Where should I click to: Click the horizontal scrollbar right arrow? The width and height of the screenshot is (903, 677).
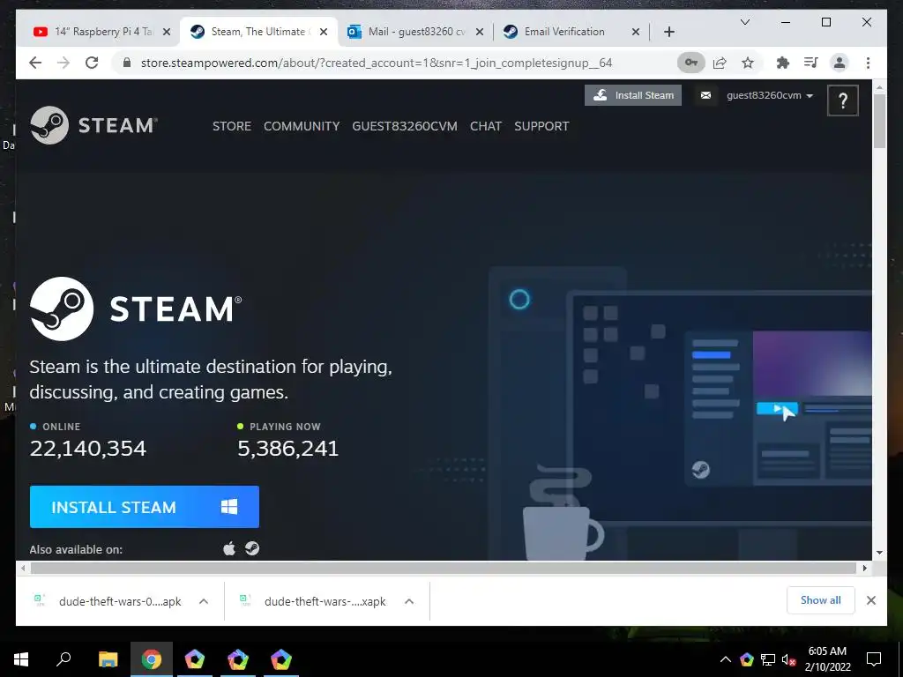[x=864, y=569]
